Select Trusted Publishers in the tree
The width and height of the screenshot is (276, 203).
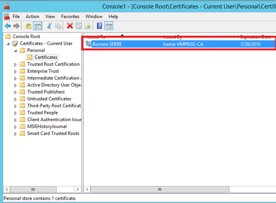(46, 92)
